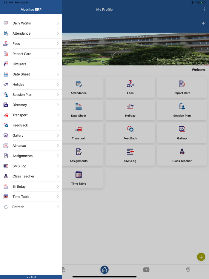Tap the Almanac calendar icon in sidebar

pyautogui.click(x=6, y=145)
